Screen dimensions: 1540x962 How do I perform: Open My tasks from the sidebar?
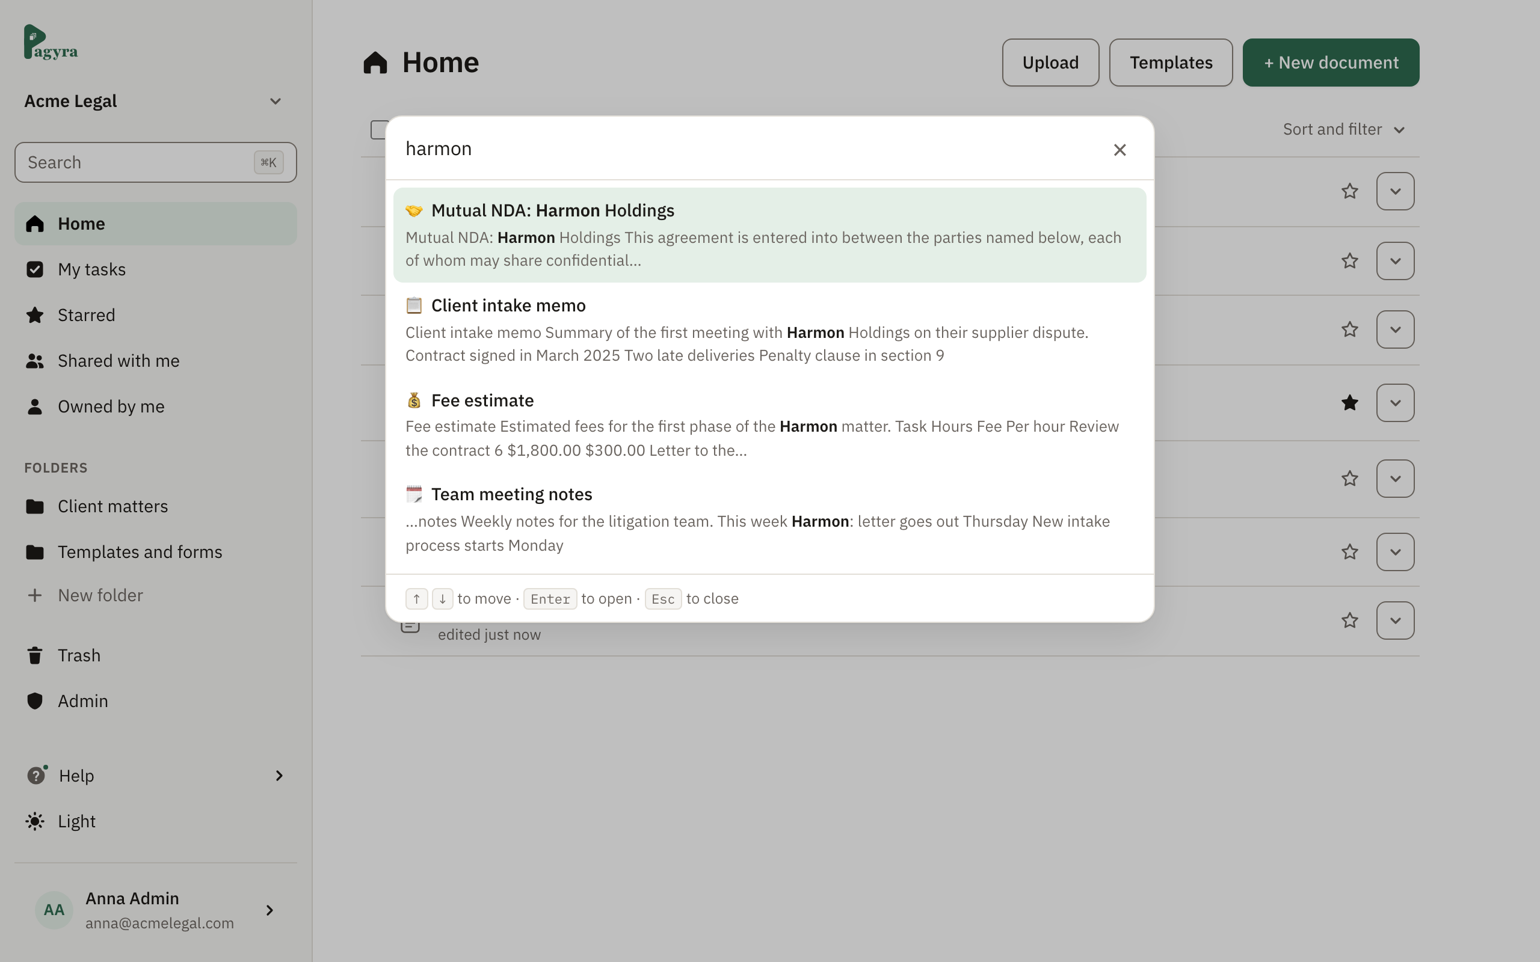coord(155,269)
